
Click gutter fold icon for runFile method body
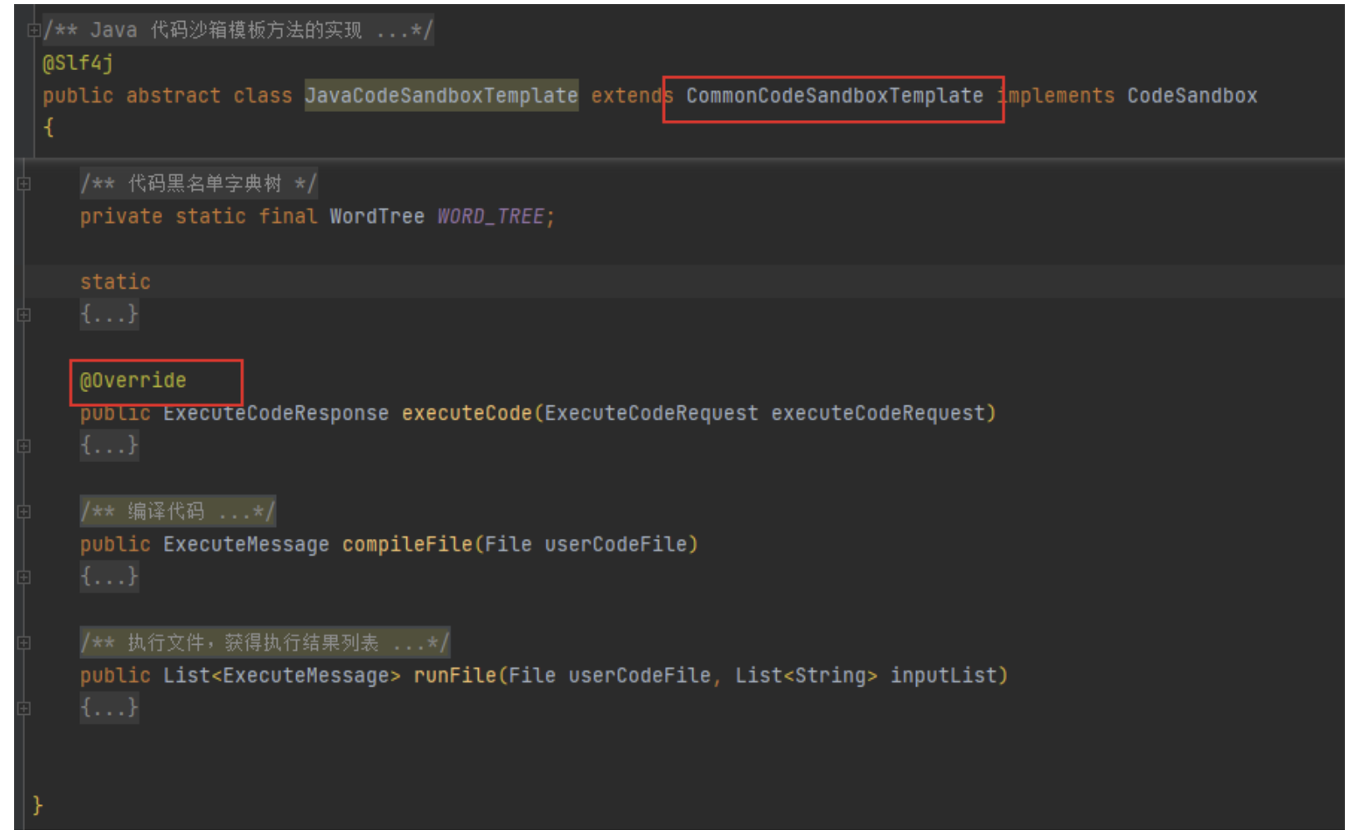(x=24, y=708)
